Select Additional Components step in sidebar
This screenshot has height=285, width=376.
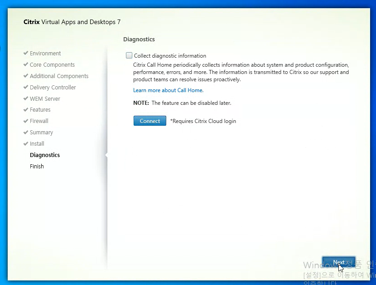(59, 76)
